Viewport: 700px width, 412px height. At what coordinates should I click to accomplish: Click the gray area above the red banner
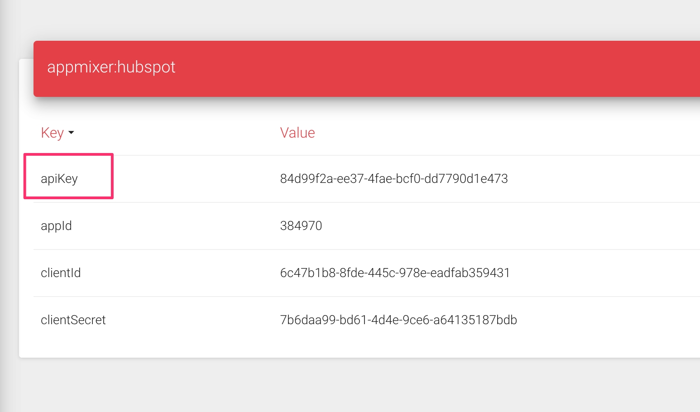[353, 20]
